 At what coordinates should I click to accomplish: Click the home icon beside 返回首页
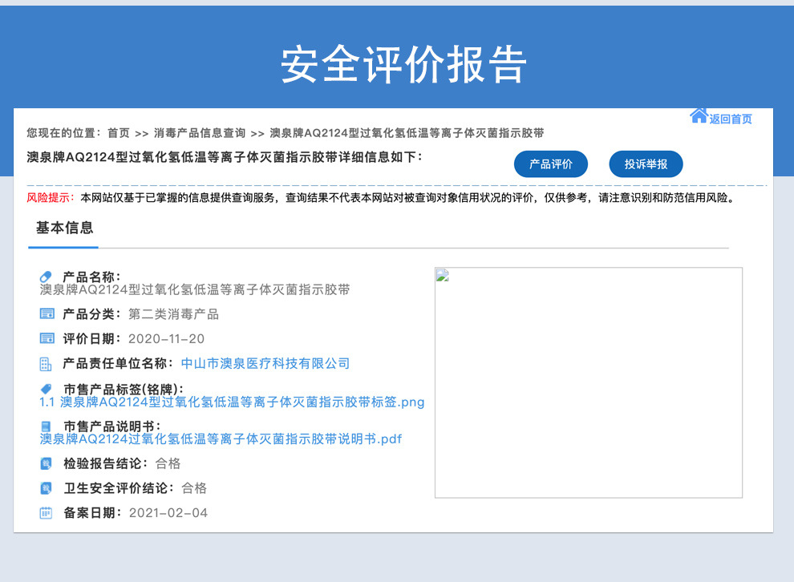(699, 116)
